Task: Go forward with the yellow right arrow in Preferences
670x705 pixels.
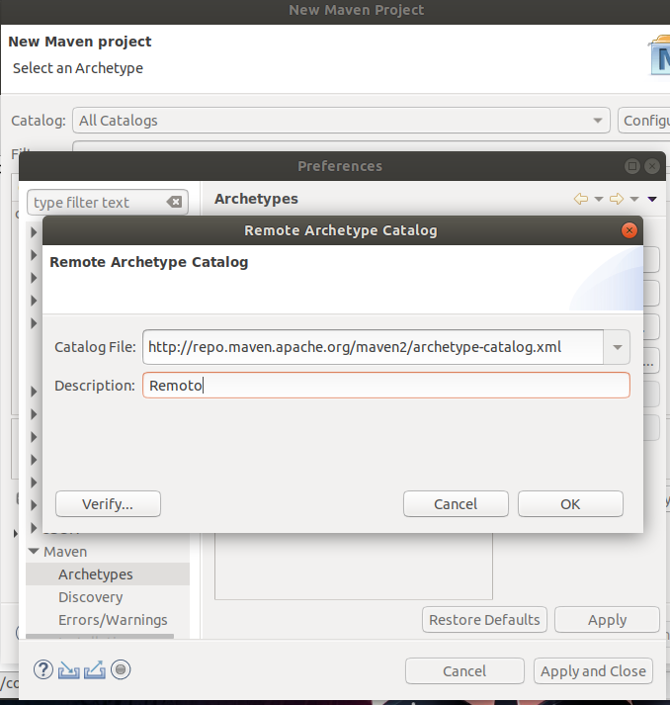Action: tap(617, 199)
